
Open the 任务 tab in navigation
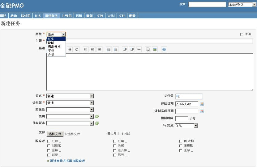[38, 16]
